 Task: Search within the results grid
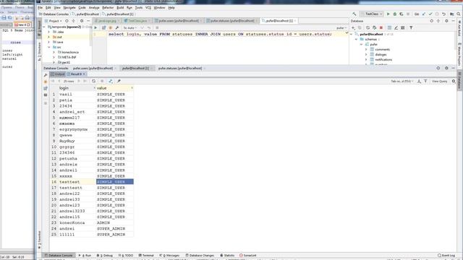pos(454,81)
